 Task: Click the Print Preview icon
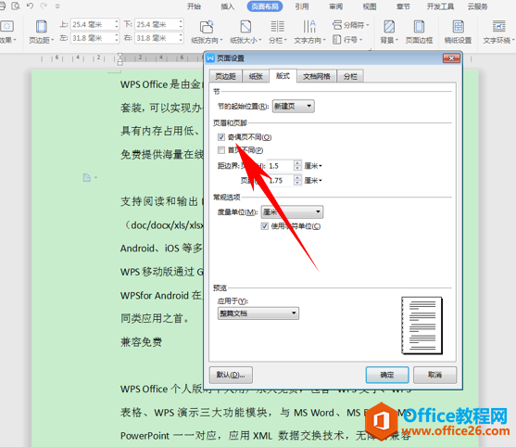(16, 6)
